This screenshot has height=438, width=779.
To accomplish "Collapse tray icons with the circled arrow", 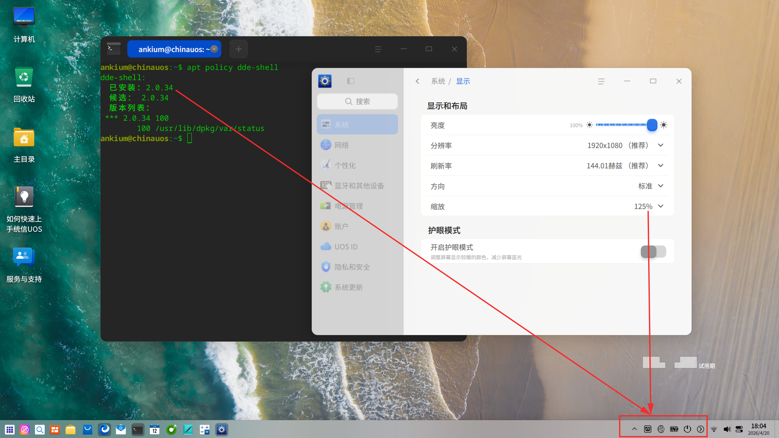I will pos(701,429).
